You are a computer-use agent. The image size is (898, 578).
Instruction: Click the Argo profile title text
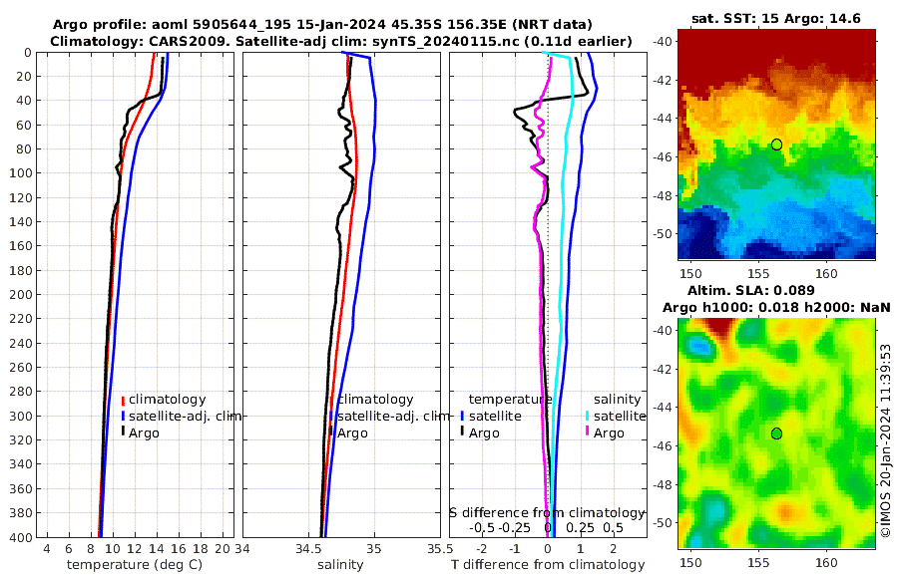322,25
